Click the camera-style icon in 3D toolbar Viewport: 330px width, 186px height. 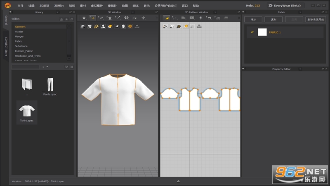pyautogui.click(x=135, y=18)
